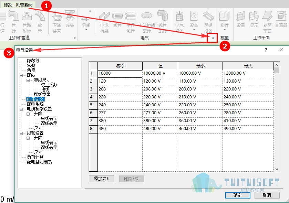Switch to the 修改 | 风管系统 tab
Image resolution: width=289 pixels, height=203 pixels.
pos(18,5)
